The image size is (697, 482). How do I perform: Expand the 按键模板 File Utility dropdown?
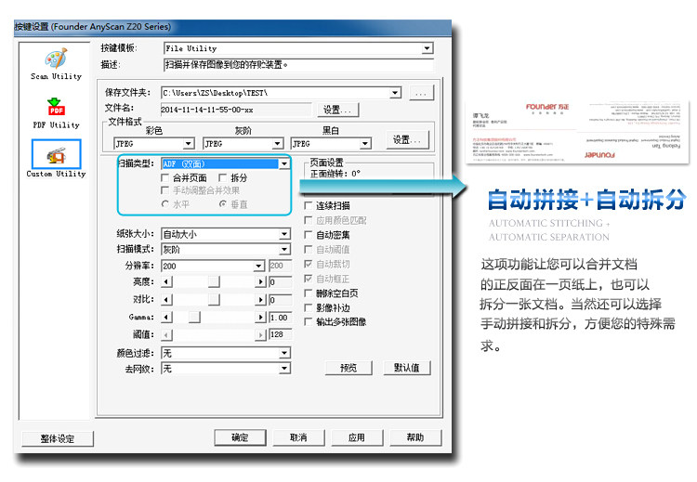(x=427, y=48)
